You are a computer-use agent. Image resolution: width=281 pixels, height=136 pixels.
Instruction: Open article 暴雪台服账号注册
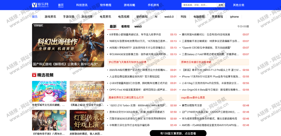tap(192, 105)
